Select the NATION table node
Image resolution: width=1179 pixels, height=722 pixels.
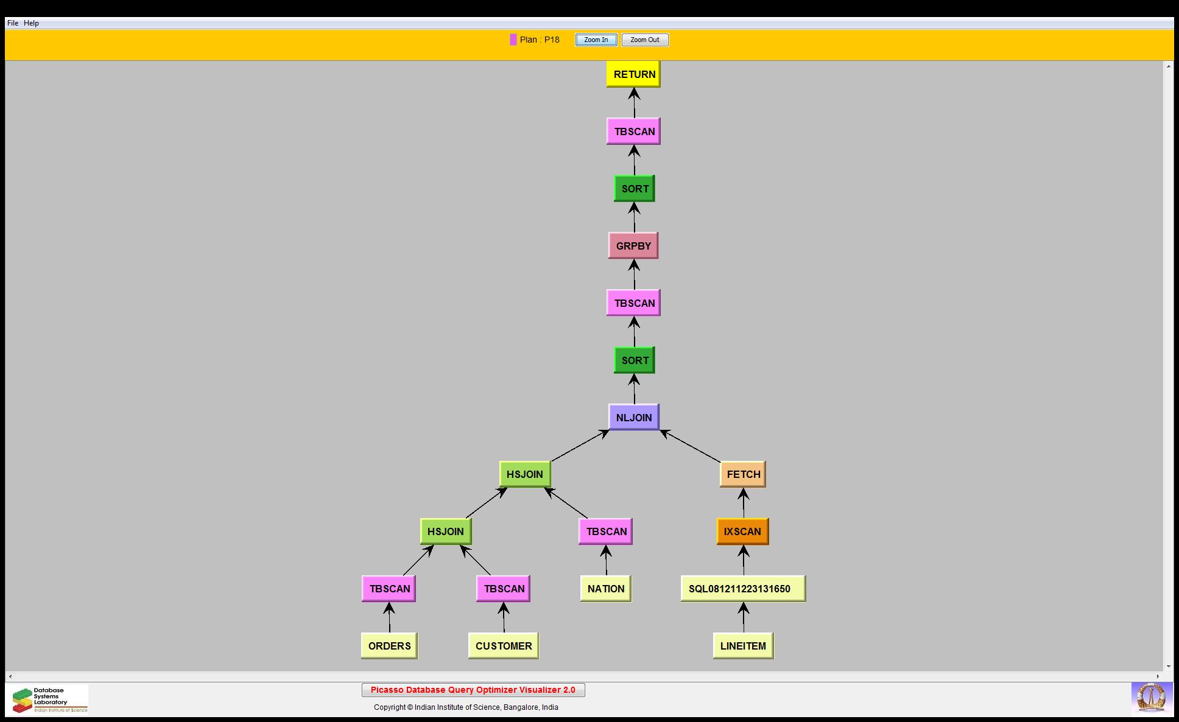point(605,589)
